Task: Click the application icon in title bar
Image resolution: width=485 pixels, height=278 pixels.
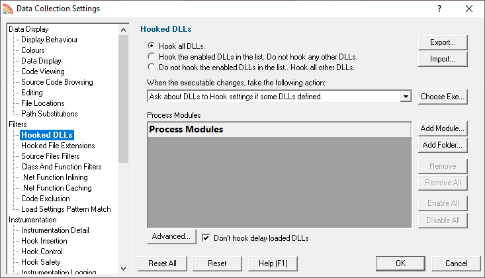Action: pyautogui.click(x=8, y=9)
